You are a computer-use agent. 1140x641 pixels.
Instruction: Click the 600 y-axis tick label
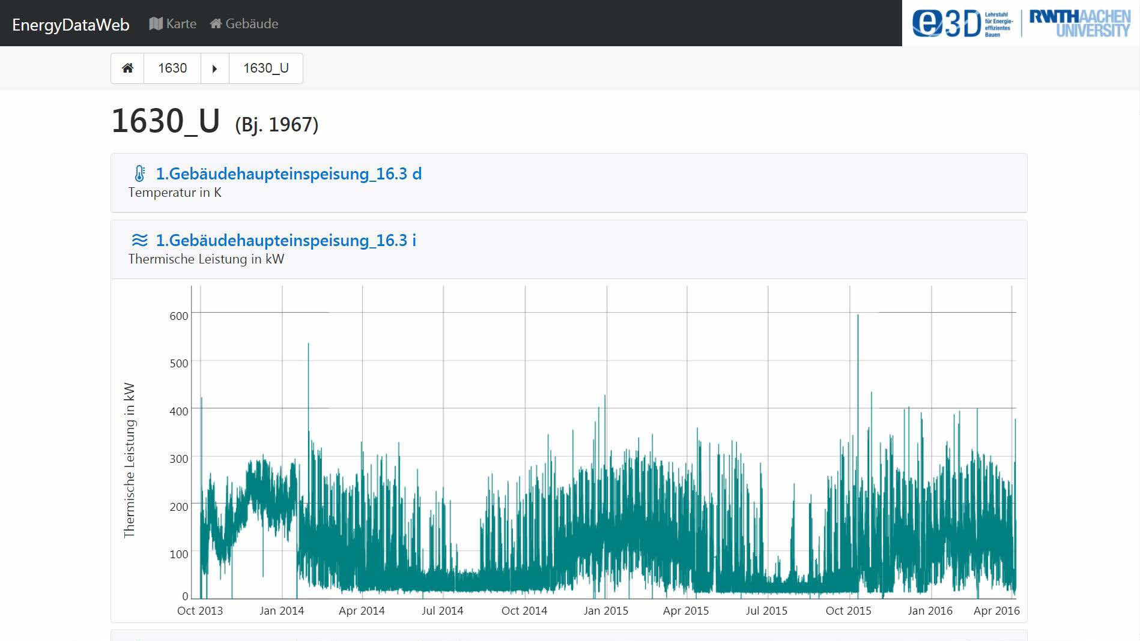(179, 316)
